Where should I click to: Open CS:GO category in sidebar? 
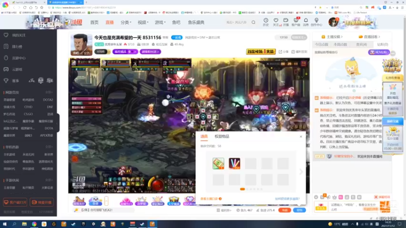click(28, 114)
